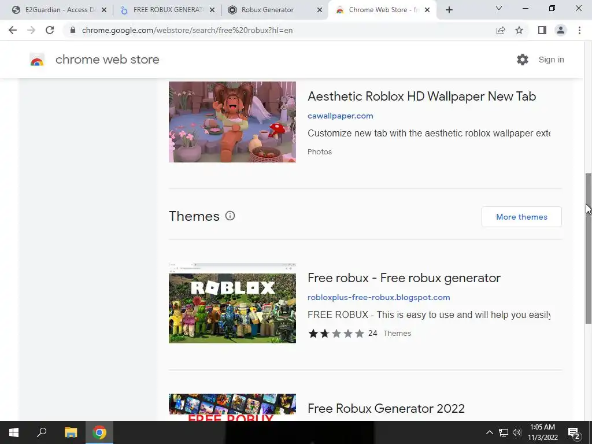Click the address bar URL

pos(187,30)
